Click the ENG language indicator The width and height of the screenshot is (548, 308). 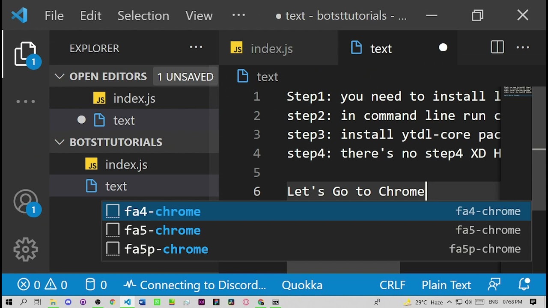pyautogui.click(x=493, y=302)
